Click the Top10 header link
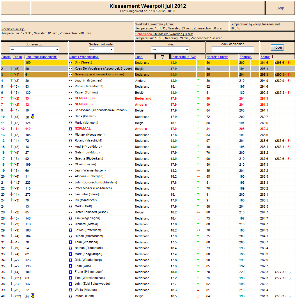 coord(17,57)
